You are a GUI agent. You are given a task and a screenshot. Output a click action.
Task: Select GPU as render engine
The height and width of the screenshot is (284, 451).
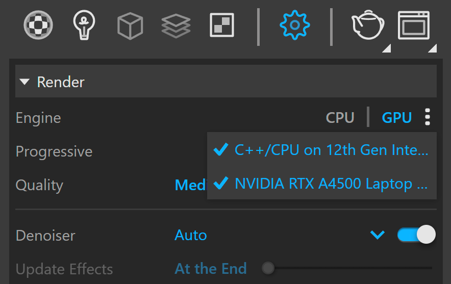(x=396, y=118)
